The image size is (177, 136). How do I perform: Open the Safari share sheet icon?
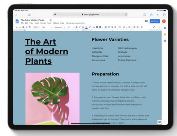(x=151, y=15)
